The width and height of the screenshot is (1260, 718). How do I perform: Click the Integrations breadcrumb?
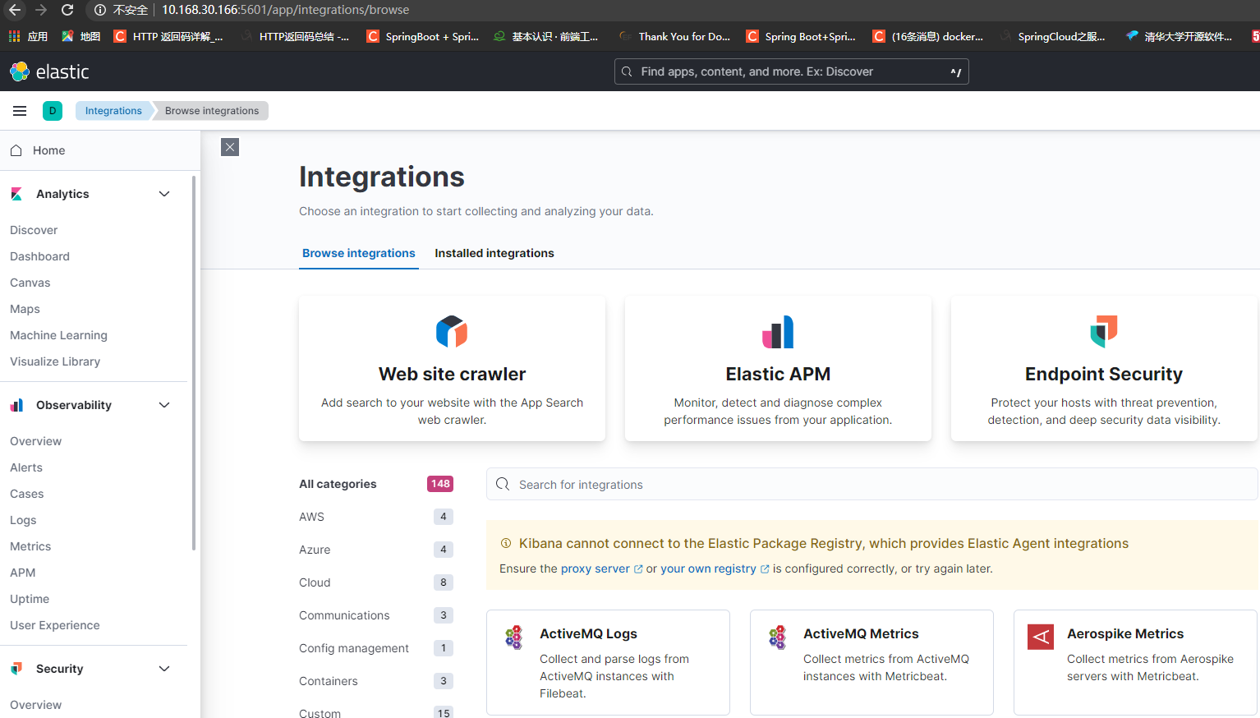[x=113, y=111]
